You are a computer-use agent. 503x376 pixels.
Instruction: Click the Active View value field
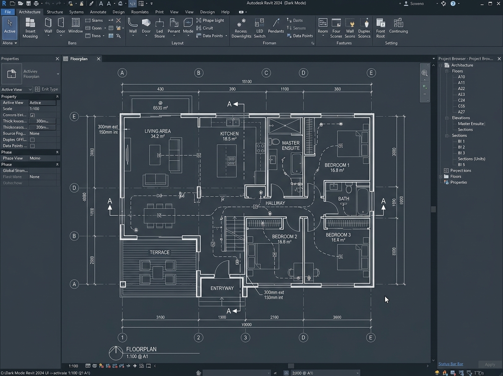(x=42, y=103)
